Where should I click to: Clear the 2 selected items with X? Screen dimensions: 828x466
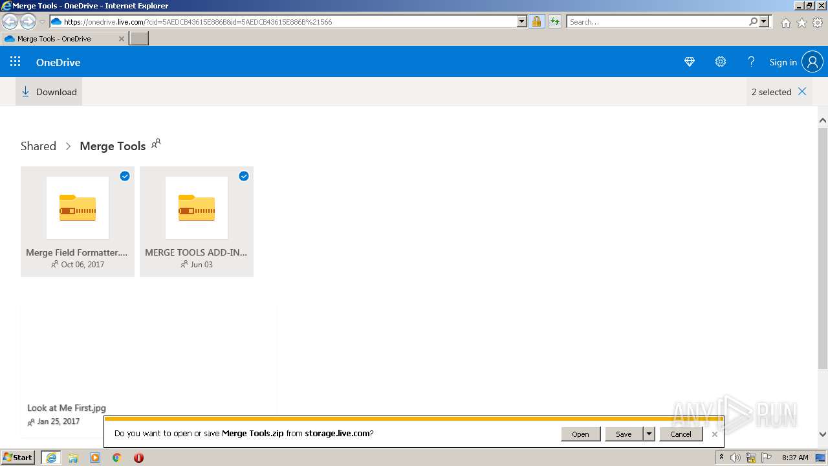[802, 91]
